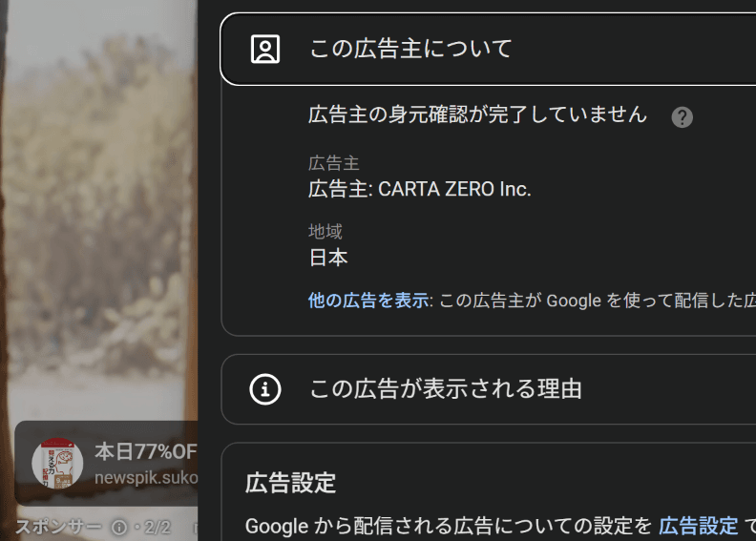Open the 本日77%OFF ad title
The height and width of the screenshot is (541, 756).
pos(146,452)
